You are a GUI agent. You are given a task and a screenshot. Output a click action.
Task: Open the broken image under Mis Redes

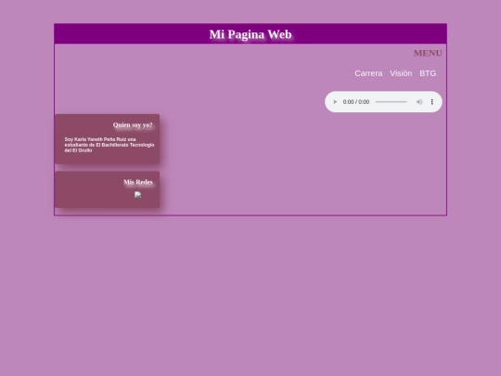pos(137,195)
